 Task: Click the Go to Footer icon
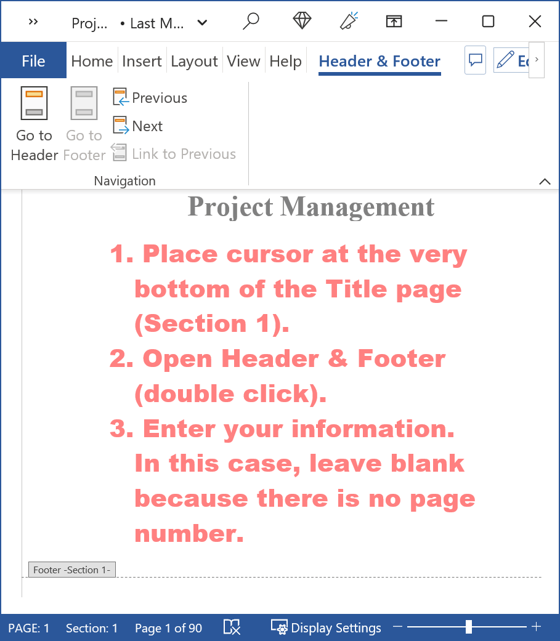pos(84,123)
